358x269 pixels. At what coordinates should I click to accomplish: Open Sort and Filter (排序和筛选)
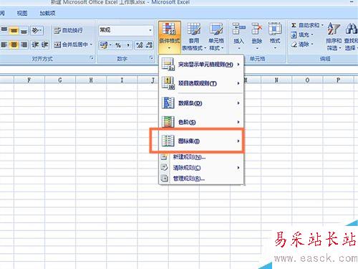[334, 37]
